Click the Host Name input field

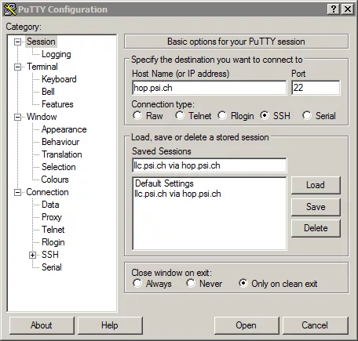(x=210, y=88)
